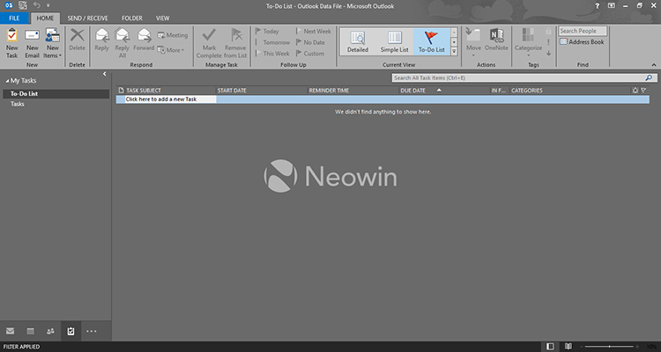
Task: Minimize the folder pane with arrow
Action: point(105,74)
